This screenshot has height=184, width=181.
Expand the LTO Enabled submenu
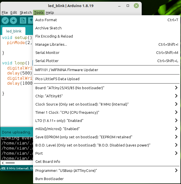pyautogui.click(x=107, y=121)
